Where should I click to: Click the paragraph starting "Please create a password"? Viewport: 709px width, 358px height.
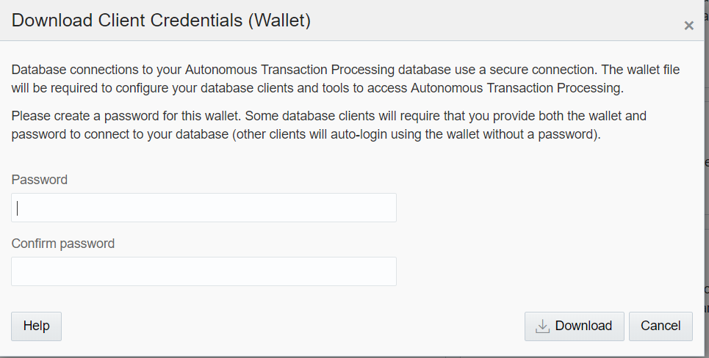(x=328, y=125)
